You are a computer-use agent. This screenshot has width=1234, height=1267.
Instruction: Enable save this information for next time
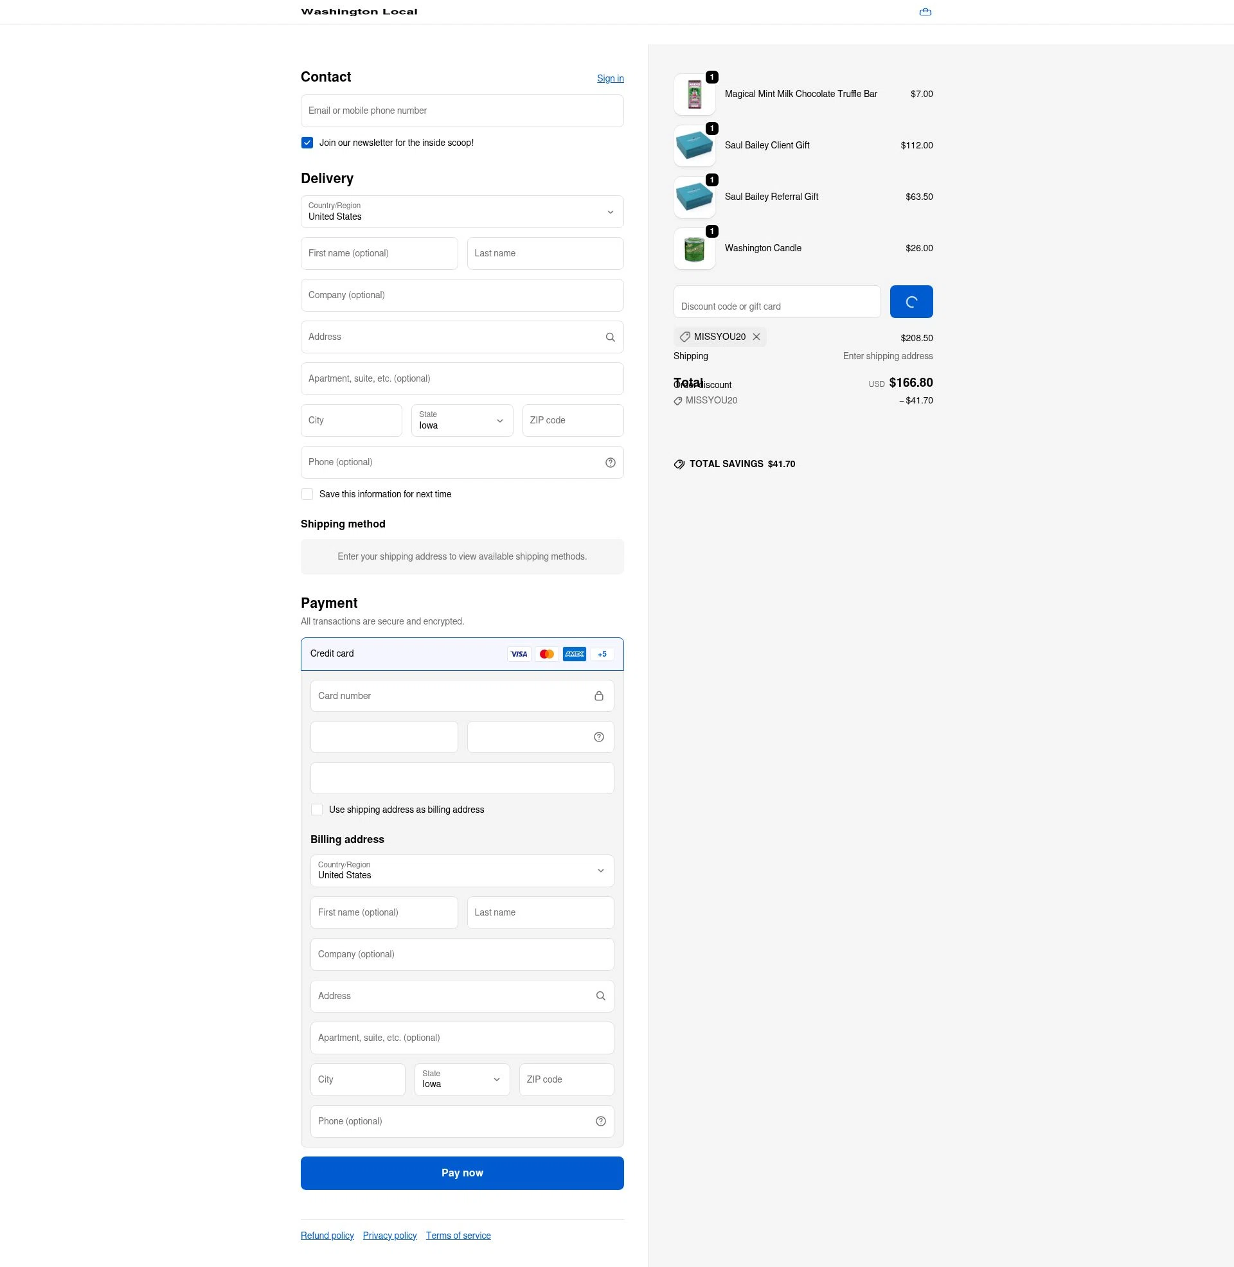(307, 493)
